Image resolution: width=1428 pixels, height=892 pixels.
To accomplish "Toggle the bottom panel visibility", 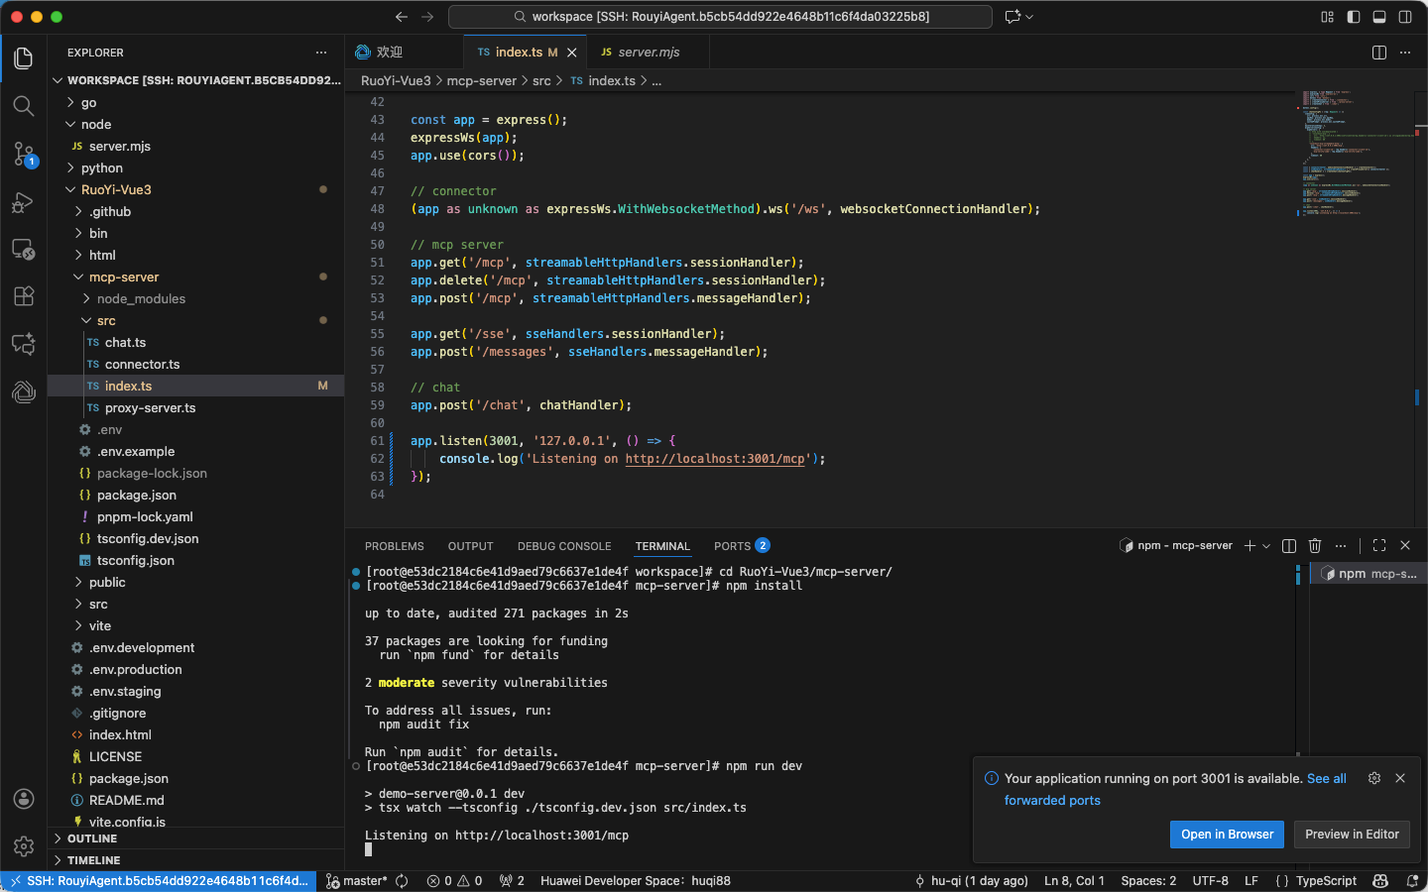I will (1379, 17).
